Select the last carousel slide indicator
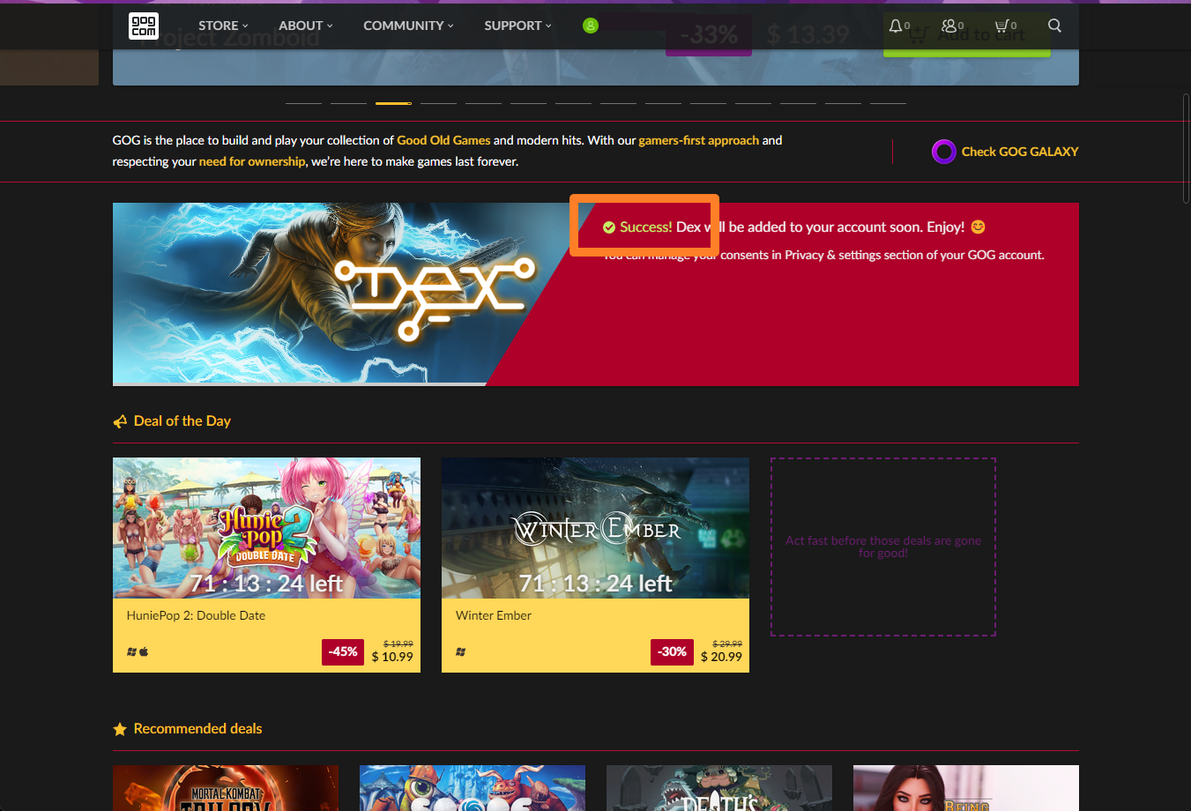Viewport: 1191px width, 811px height. (x=888, y=103)
